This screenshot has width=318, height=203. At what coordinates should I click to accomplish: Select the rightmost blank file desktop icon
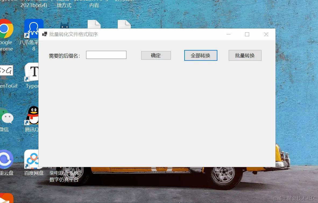pos(124,24)
